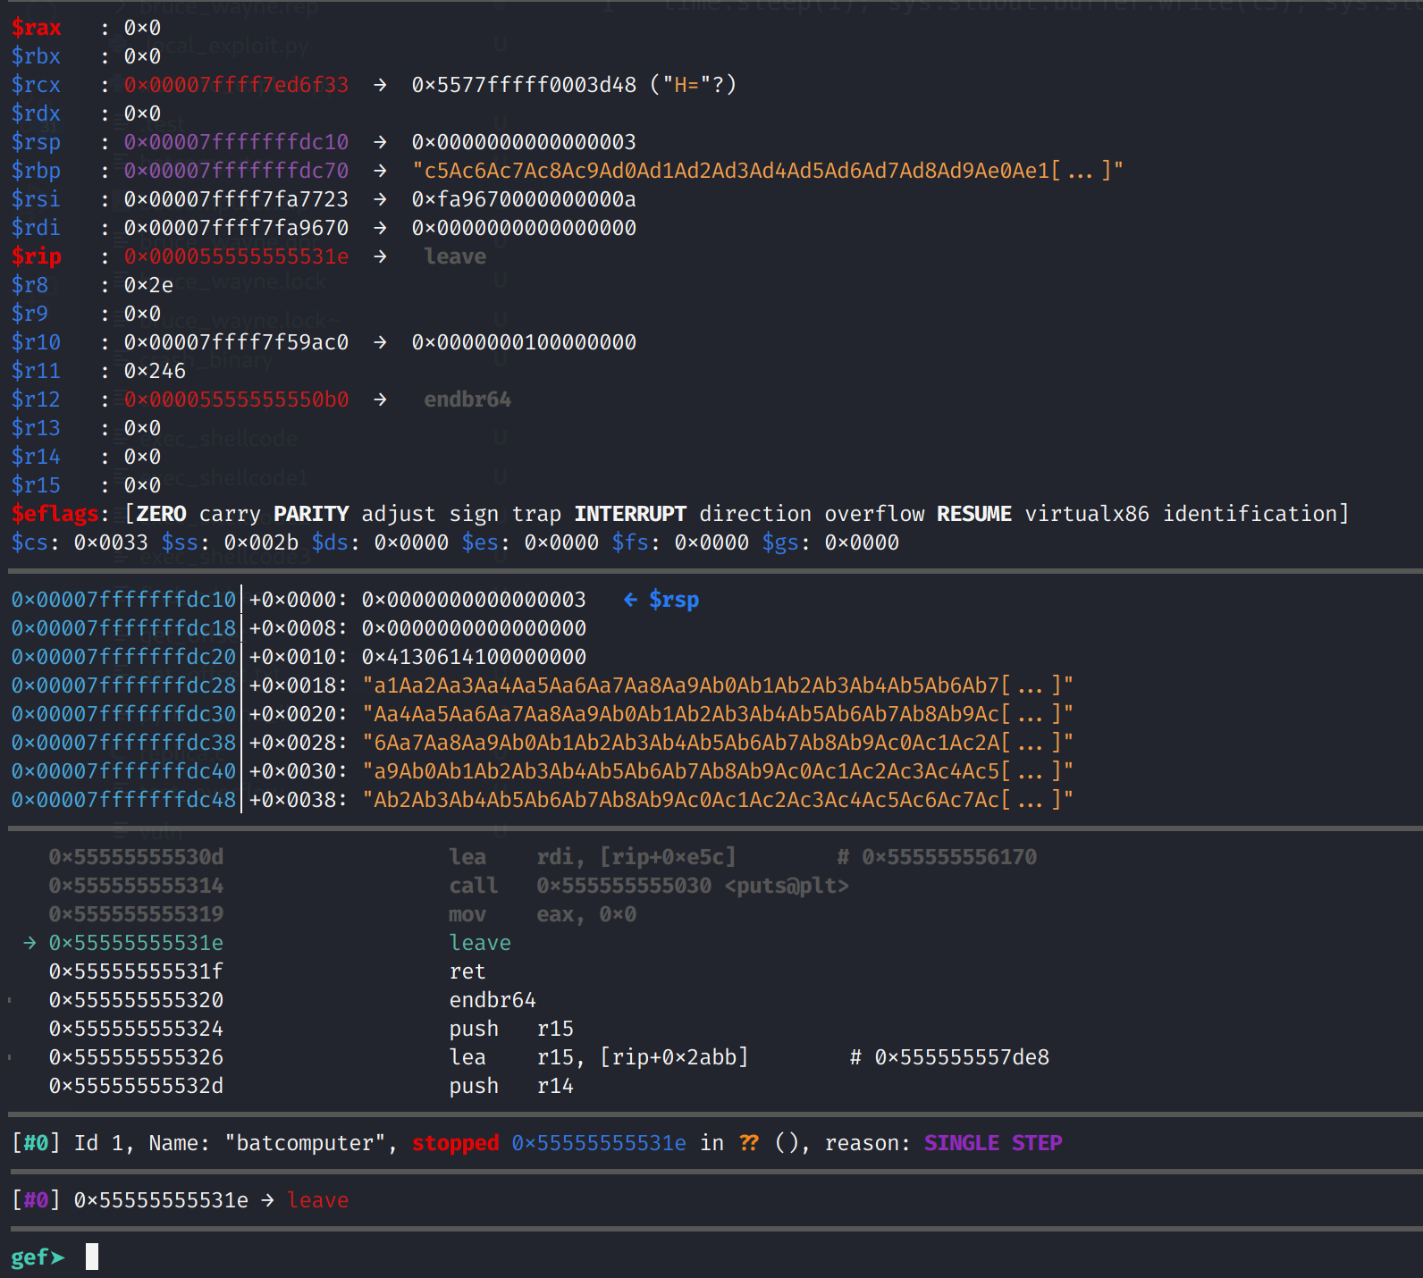Click the $r15 register label
Screen dimensions: 1423x1278
tap(36, 485)
